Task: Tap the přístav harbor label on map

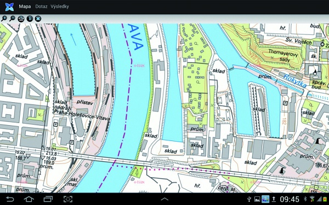Action: click(x=84, y=102)
